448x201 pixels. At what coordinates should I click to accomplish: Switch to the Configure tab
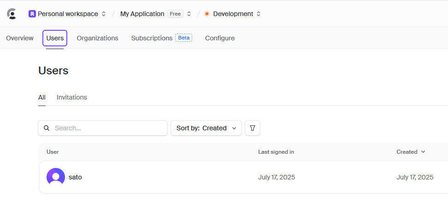coord(220,38)
